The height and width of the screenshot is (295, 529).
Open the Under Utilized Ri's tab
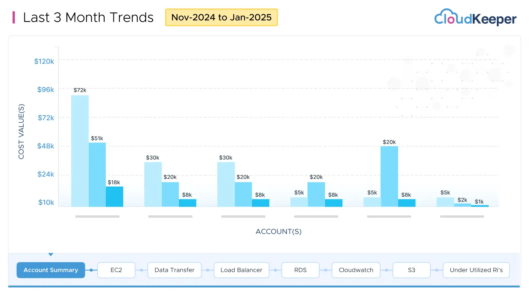pyautogui.click(x=476, y=270)
